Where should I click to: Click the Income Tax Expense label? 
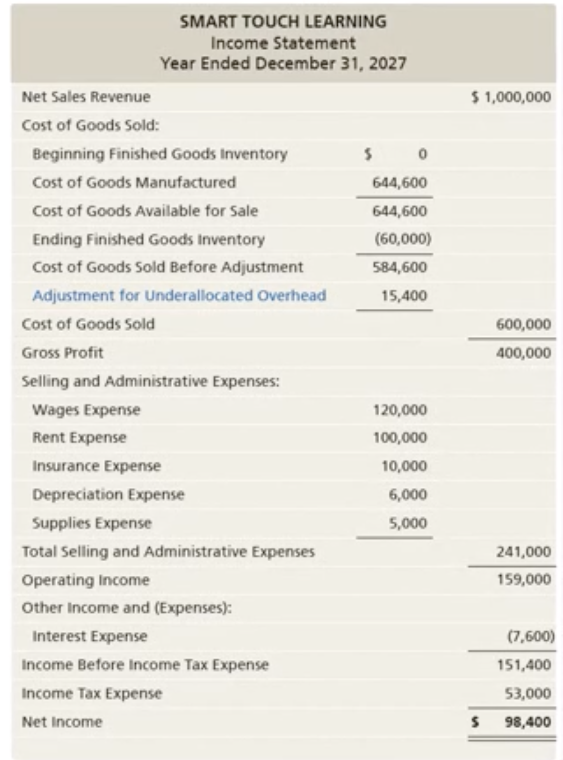pyautogui.click(x=92, y=693)
